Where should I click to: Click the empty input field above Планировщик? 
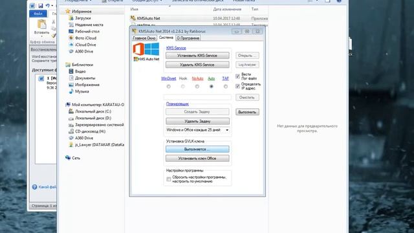pos(197,98)
